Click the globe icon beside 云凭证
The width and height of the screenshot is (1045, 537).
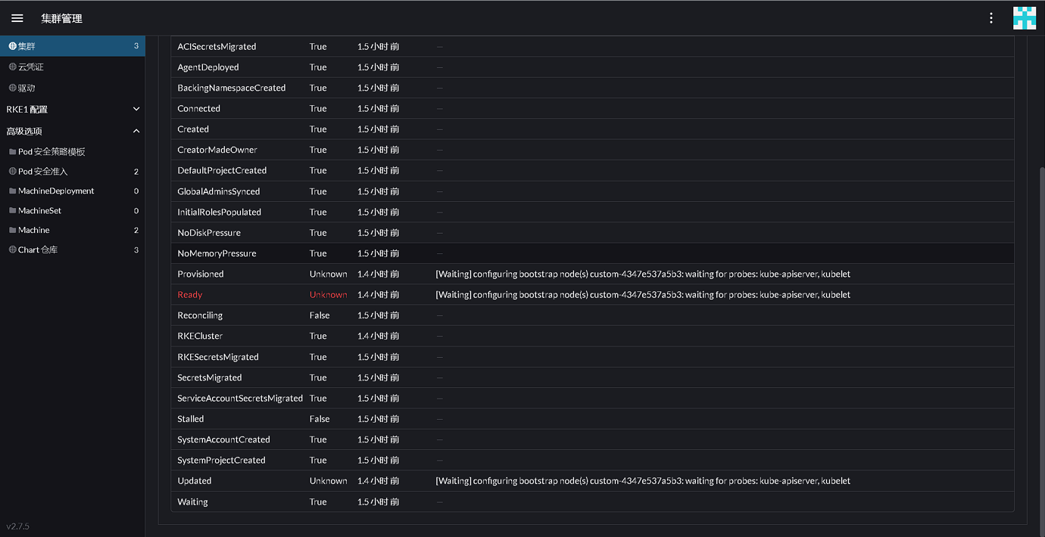pyautogui.click(x=12, y=67)
